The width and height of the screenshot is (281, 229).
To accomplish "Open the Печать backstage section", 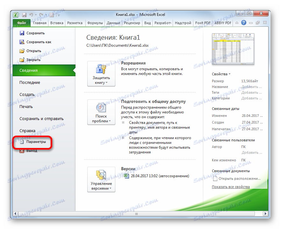I will (x=26, y=107).
